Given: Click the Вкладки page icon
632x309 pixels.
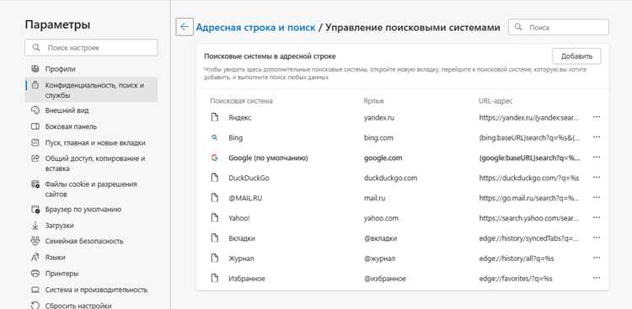Looking at the screenshot, I should click(214, 238).
